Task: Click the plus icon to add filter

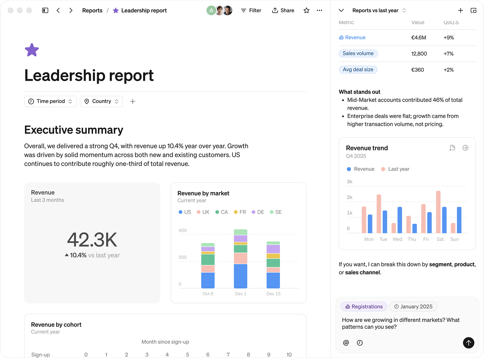Action: pyautogui.click(x=133, y=101)
